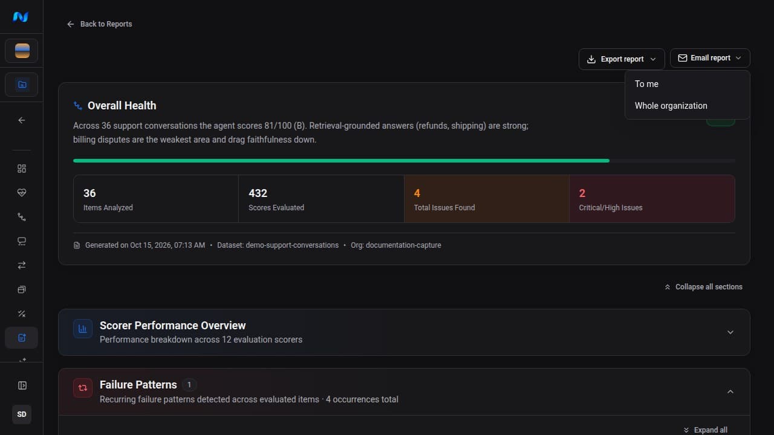Open the percent/scorers icon in sidebar
Image resolution: width=774 pixels, height=435 pixels.
tap(22, 314)
